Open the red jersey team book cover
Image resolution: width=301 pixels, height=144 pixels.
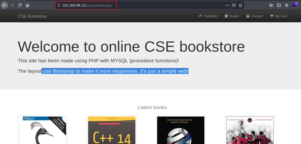[x=250, y=130]
